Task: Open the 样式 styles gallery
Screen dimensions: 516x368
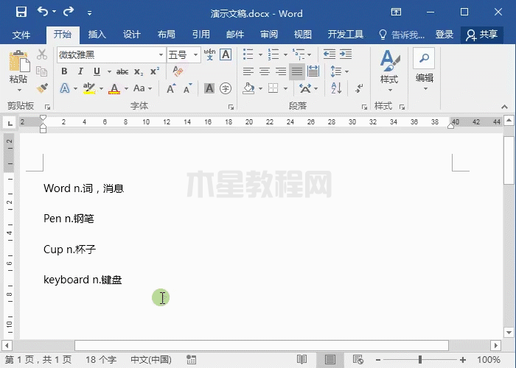Action: pos(389,71)
